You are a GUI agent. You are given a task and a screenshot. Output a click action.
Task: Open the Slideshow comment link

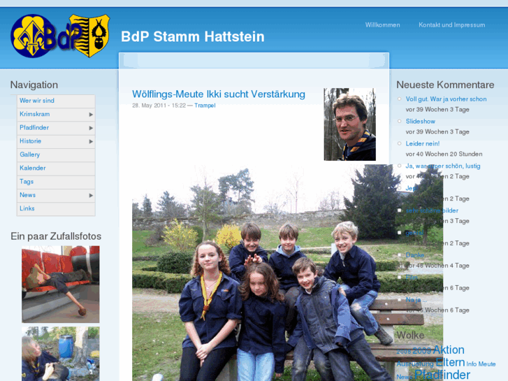(421, 121)
